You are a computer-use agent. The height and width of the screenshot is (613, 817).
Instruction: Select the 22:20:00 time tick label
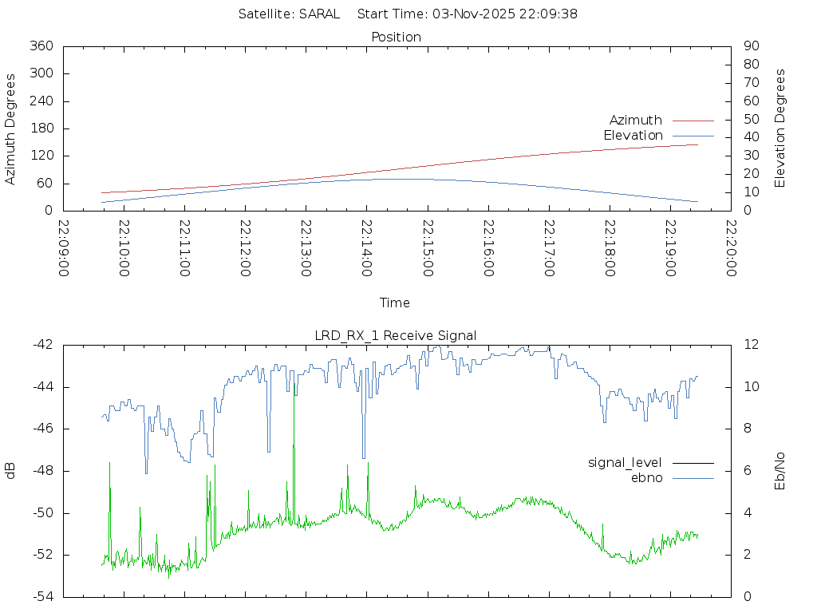point(730,248)
